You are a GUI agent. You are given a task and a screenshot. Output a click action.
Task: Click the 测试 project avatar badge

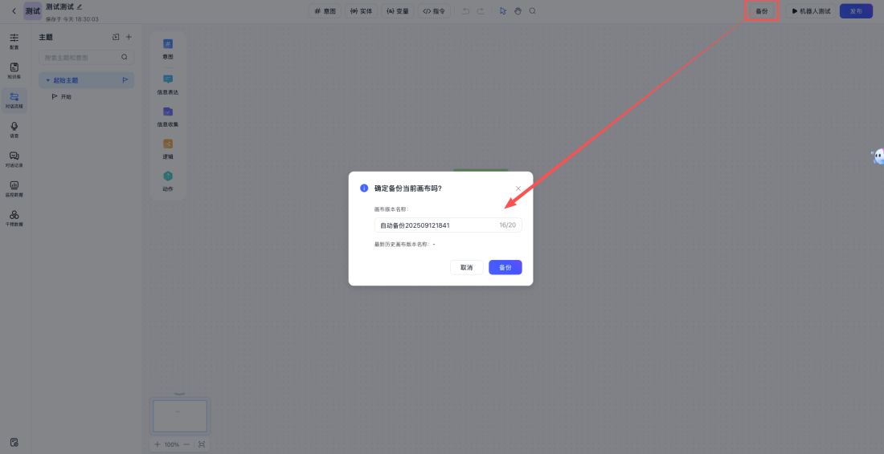33,11
